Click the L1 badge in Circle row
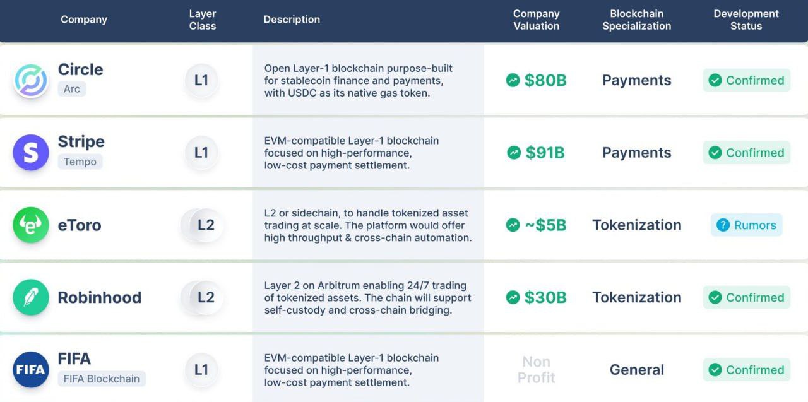Screen dimensions: 808x402 pos(201,81)
